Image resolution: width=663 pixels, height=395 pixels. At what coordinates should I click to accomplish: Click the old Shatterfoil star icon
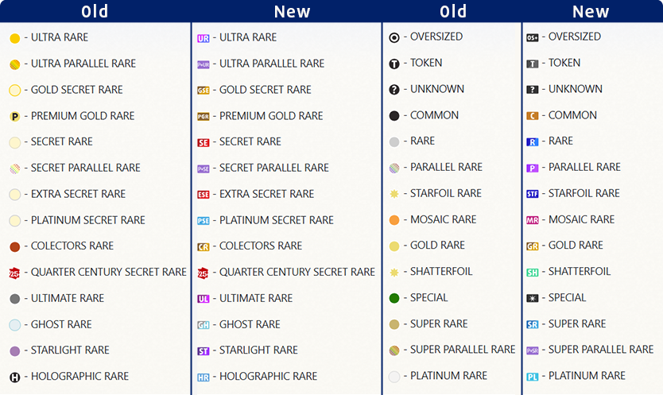click(x=394, y=273)
